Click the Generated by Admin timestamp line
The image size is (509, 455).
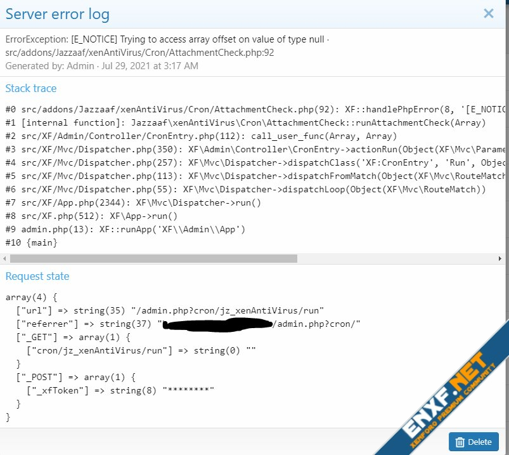pyautogui.click(x=101, y=65)
